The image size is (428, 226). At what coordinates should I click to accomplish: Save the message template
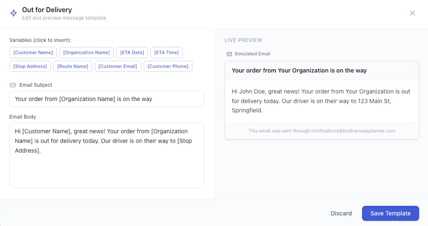[x=390, y=213]
